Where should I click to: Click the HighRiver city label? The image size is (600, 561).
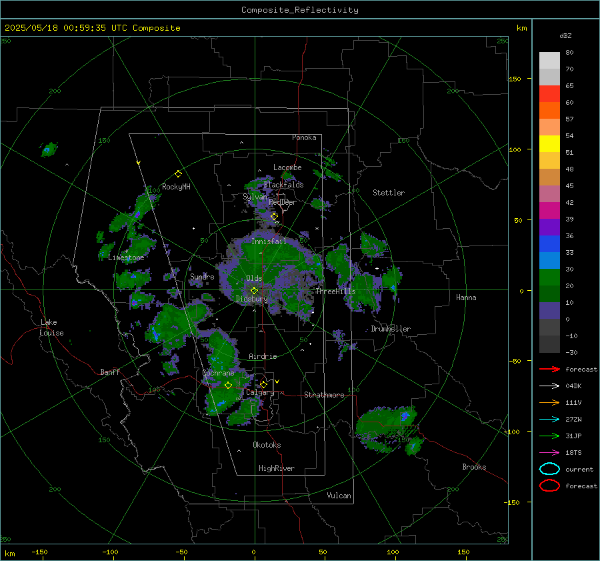(277, 468)
